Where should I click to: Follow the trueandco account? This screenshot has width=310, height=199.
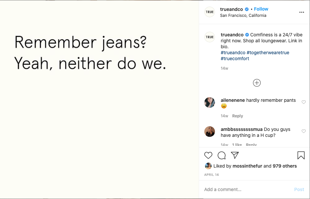(261, 9)
